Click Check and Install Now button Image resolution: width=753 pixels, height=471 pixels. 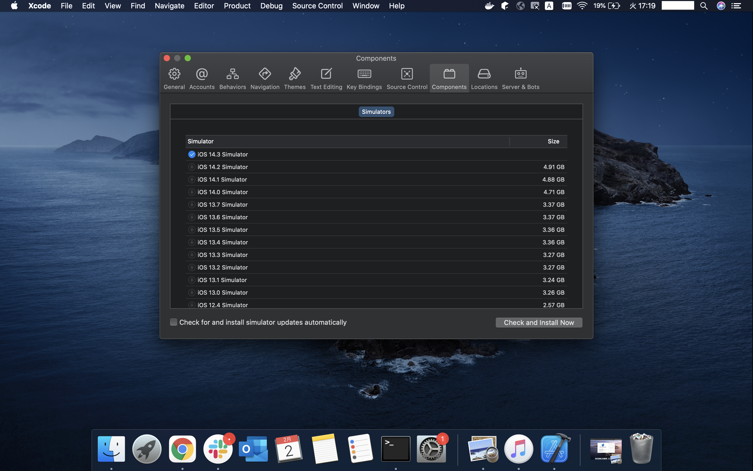click(539, 322)
